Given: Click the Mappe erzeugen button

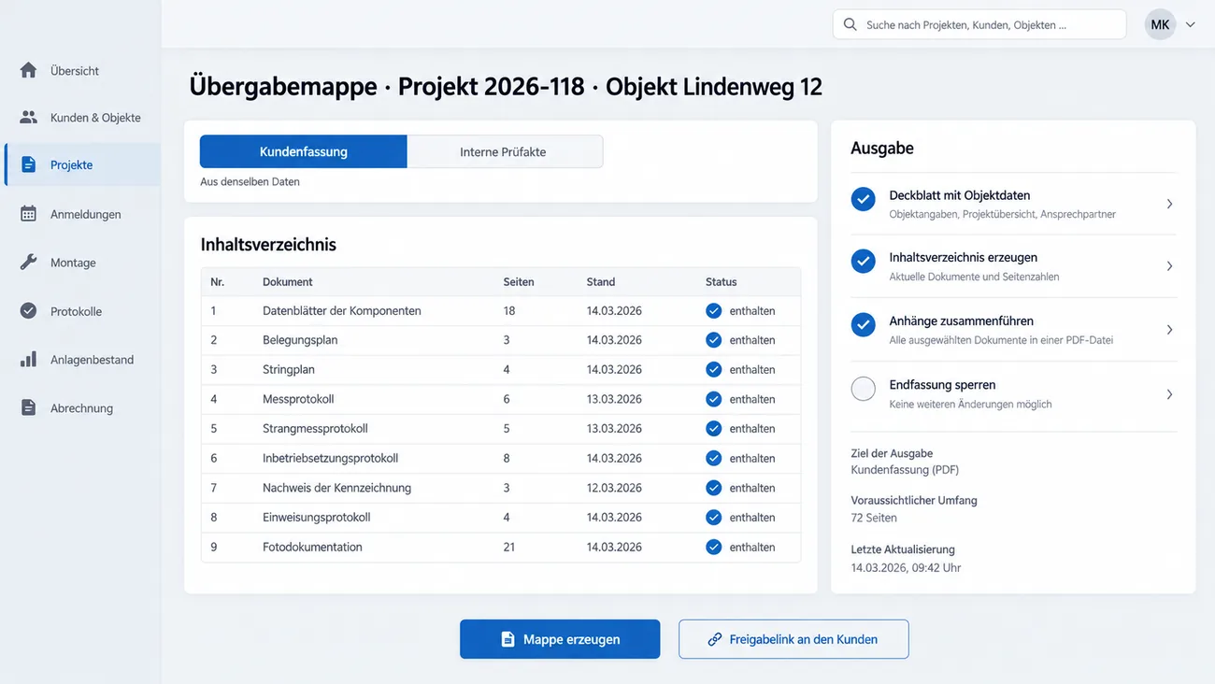Looking at the screenshot, I should pos(560,639).
